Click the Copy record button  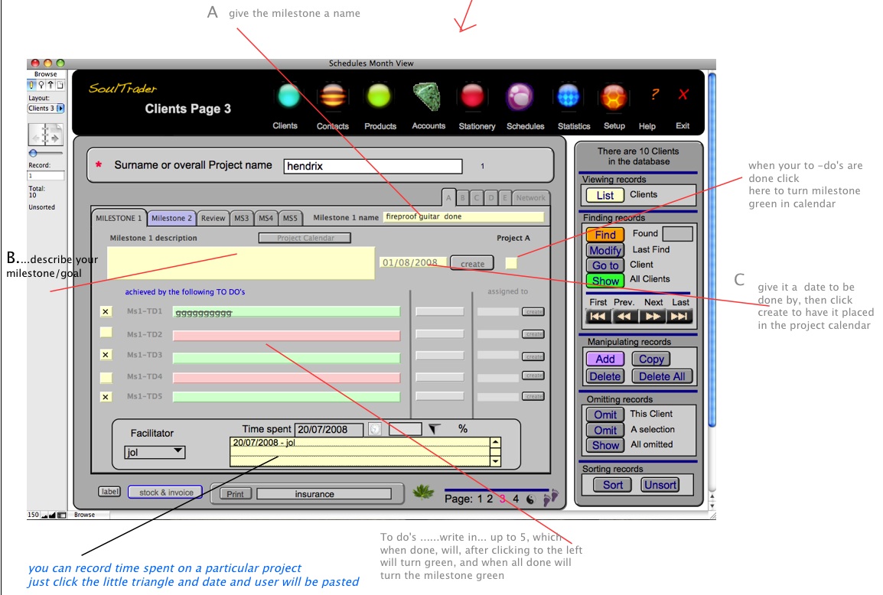(x=652, y=359)
